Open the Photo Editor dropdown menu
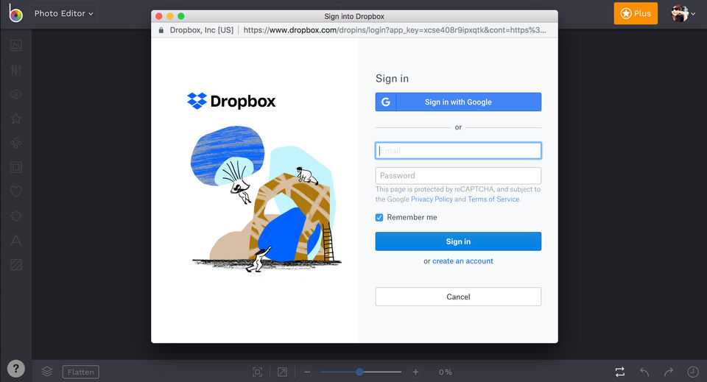The height and width of the screenshot is (382, 707). pos(63,13)
